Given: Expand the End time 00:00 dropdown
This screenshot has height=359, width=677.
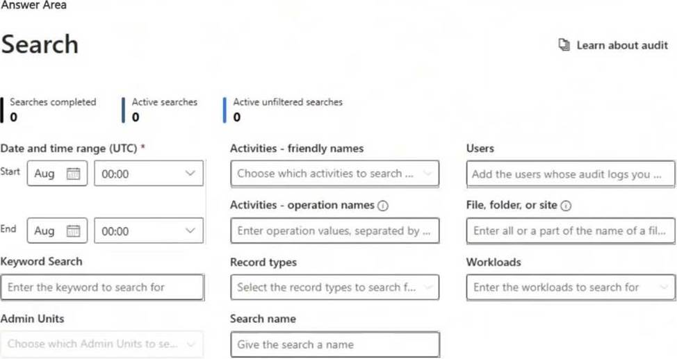Looking at the screenshot, I should pos(149,231).
